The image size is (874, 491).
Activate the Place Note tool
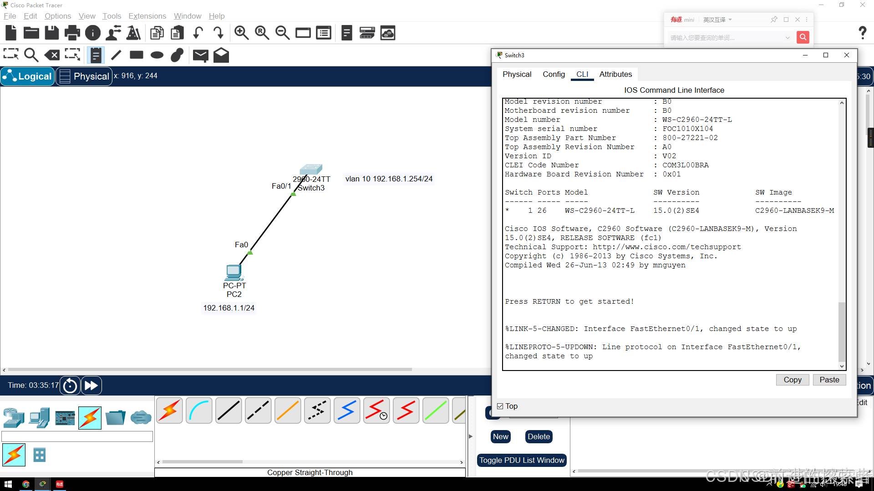[x=96, y=55]
